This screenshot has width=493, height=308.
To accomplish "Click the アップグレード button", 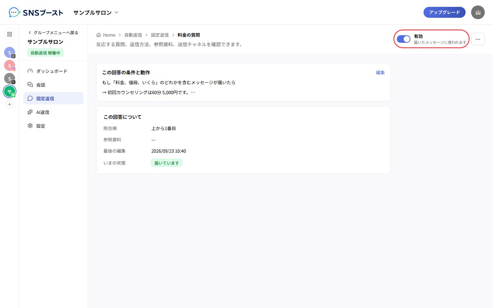I will click(x=444, y=12).
